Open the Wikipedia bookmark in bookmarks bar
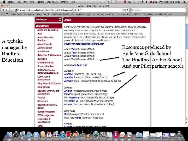Screen dimensions: 188x141 168,14
